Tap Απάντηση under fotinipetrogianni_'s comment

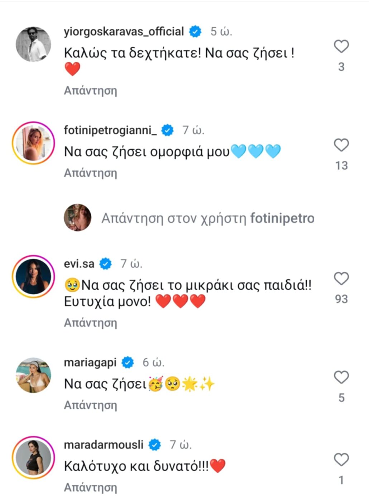click(x=90, y=173)
